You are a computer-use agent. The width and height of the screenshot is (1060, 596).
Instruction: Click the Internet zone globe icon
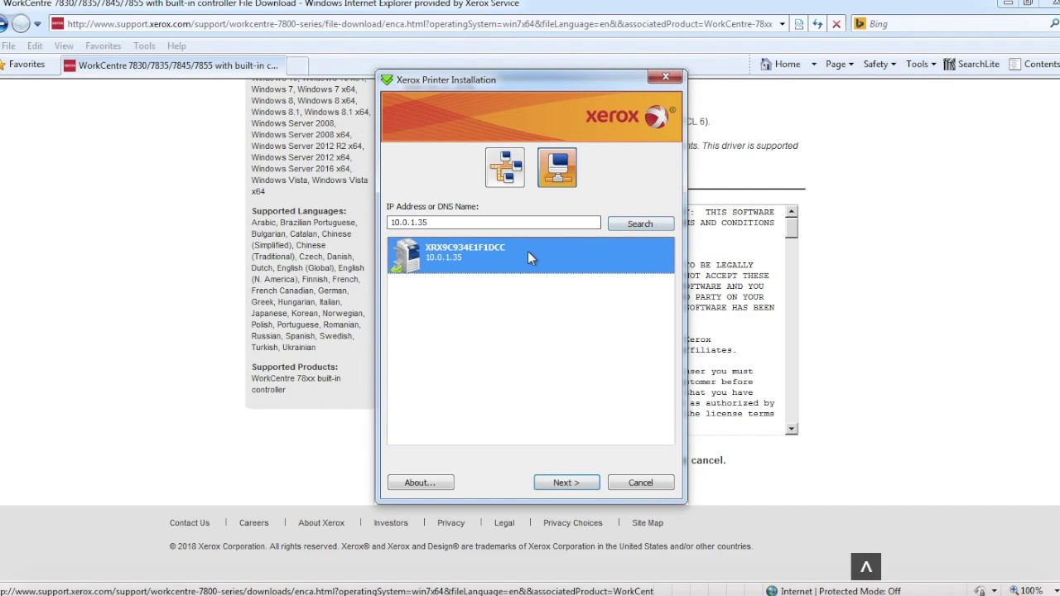pos(772,591)
